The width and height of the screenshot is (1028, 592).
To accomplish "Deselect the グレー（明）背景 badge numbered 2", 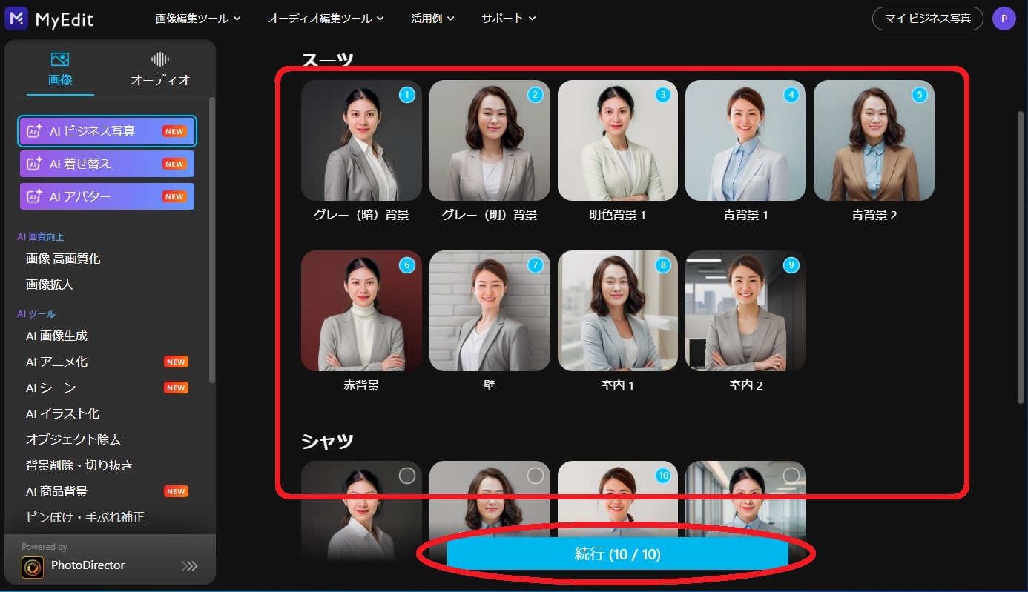I will click(536, 95).
